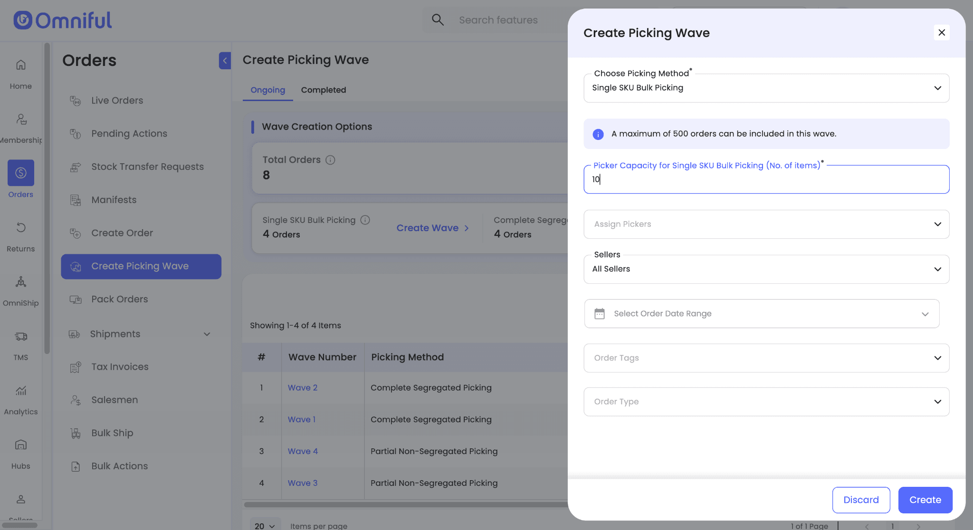Viewport: 973px width, 530px height.
Task: Switch to the Completed tab
Action: 323,90
